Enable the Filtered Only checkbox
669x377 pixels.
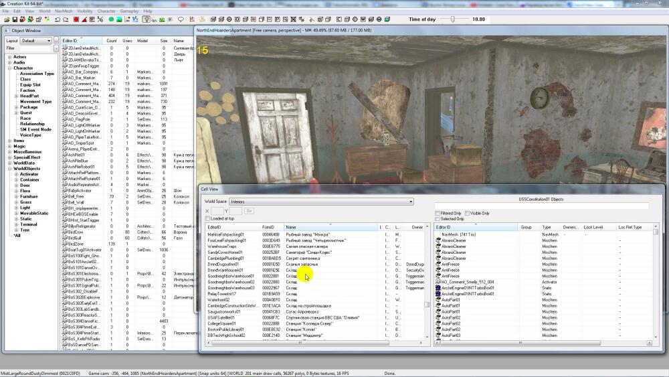(438, 213)
